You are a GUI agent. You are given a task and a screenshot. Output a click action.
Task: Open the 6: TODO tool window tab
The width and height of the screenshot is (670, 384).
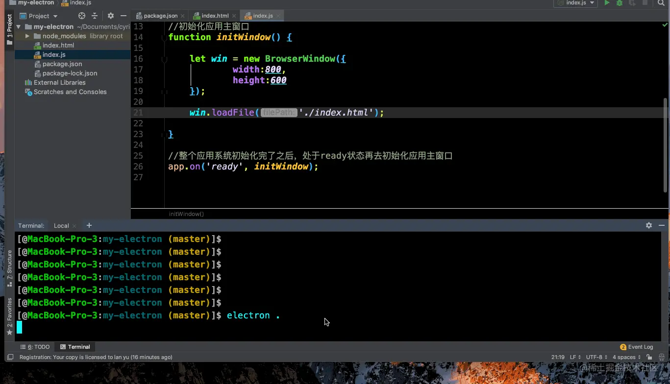coord(35,347)
